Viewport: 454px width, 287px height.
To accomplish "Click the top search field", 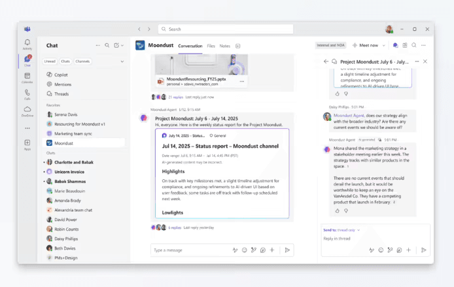I will (x=226, y=29).
